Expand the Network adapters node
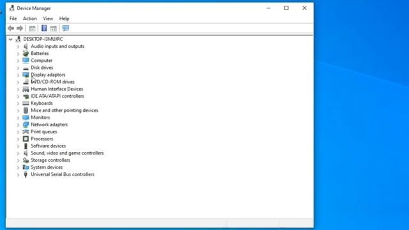Screen dimensions: 409x230 [18, 125]
